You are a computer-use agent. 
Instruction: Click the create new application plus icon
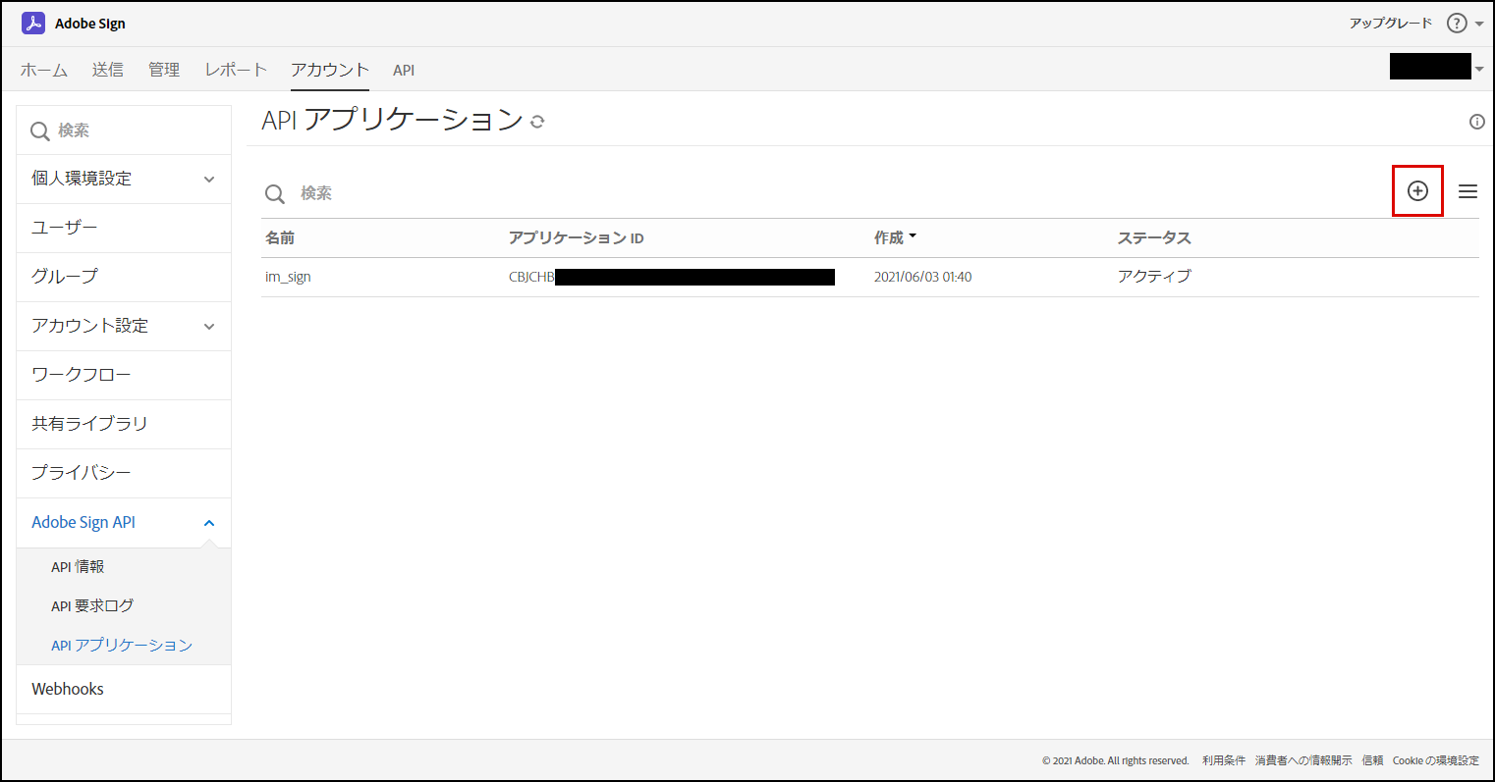(x=1417, y=191)
